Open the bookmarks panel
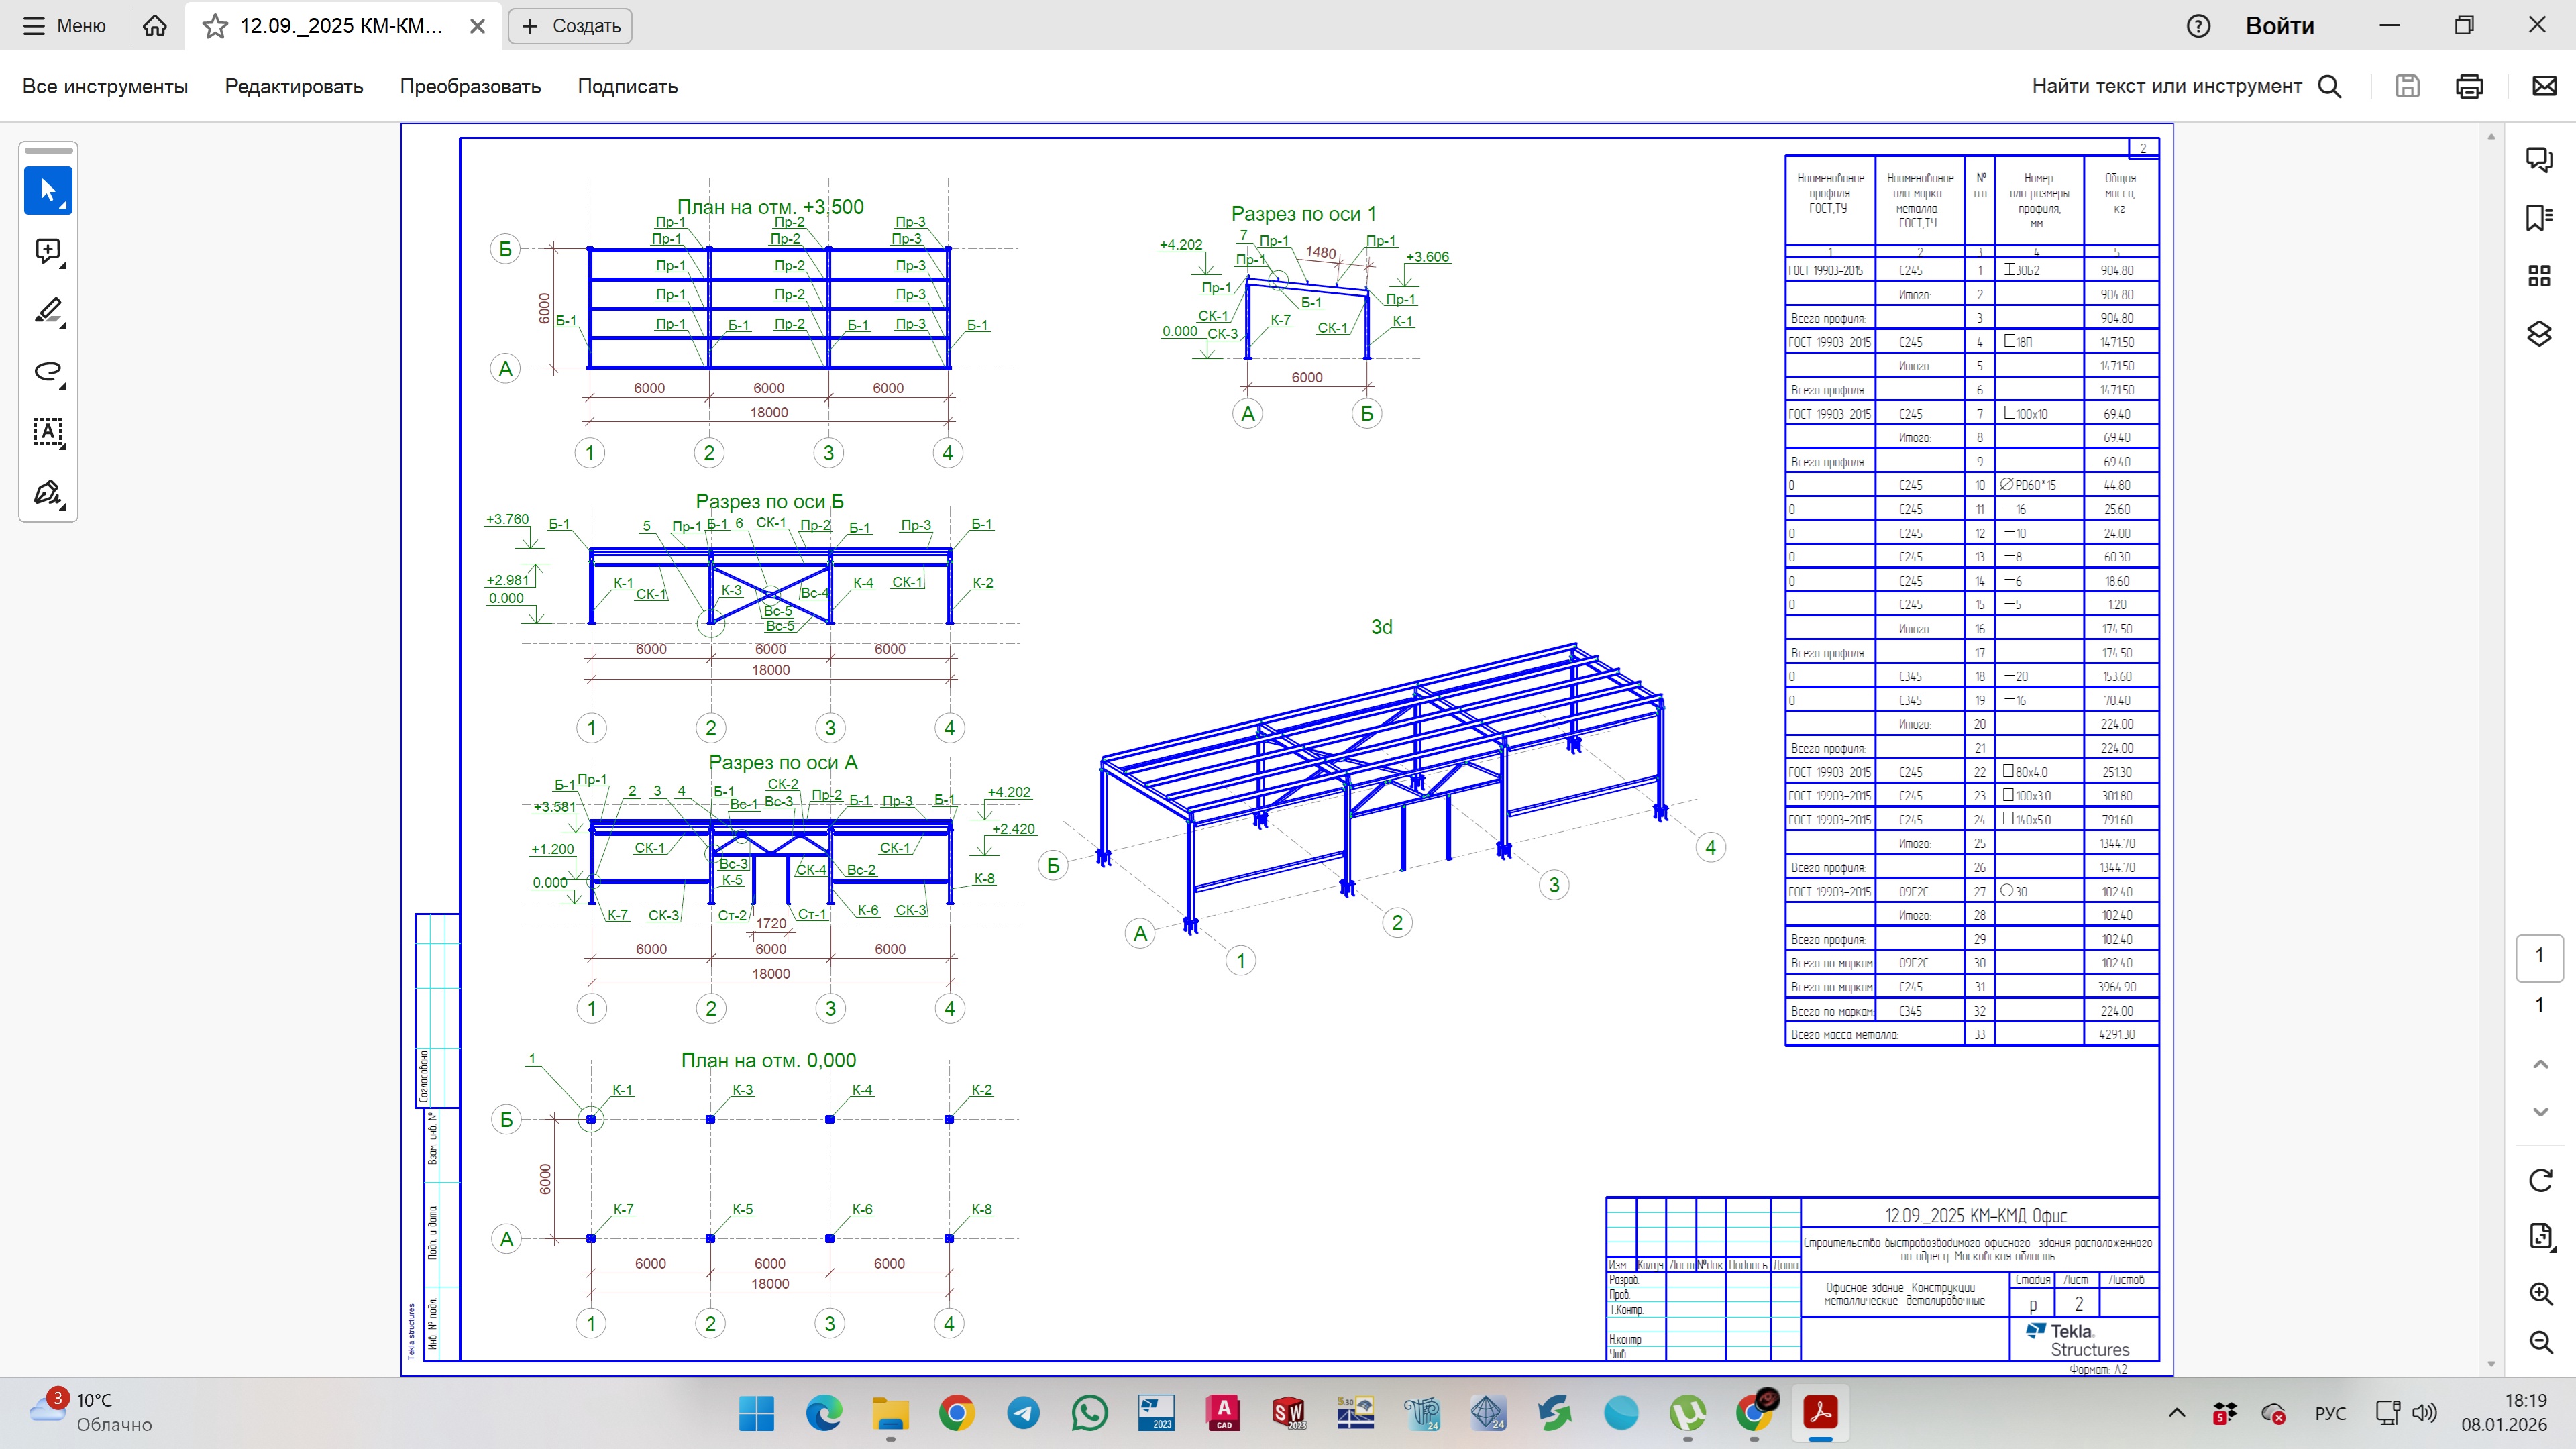This screenshot has width=2576, height=1449. pos(2539,217)
